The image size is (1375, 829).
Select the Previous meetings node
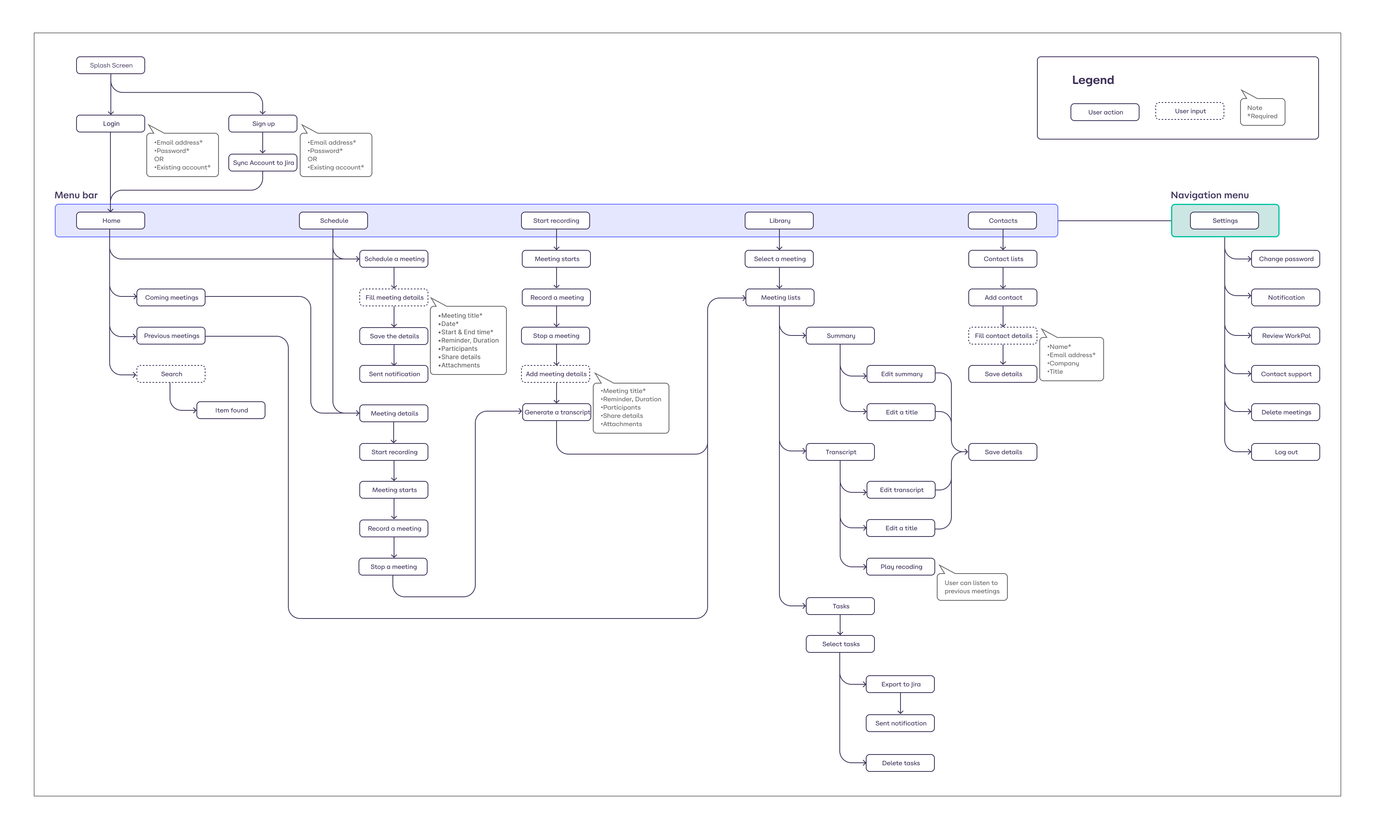[171, 336]
